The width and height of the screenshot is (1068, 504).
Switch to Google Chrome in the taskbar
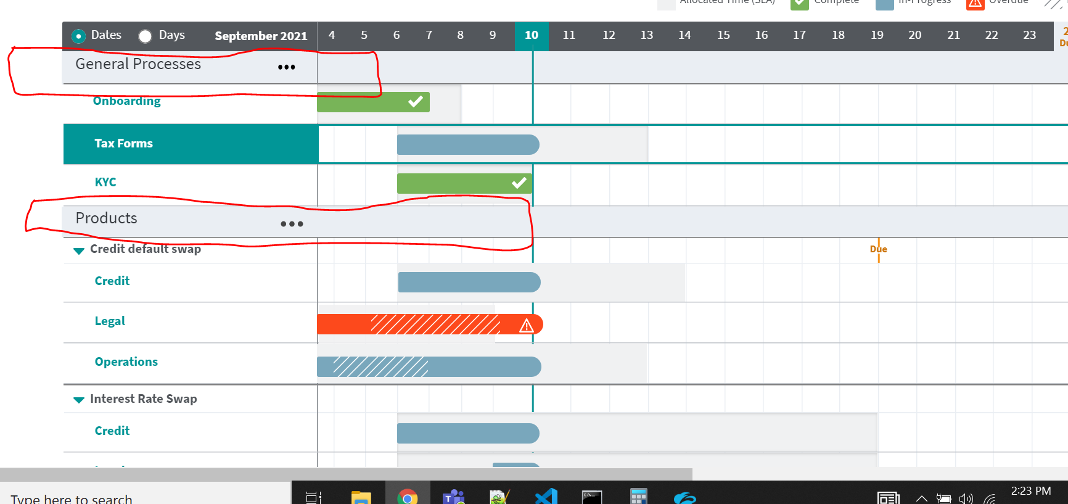(407, 497)
